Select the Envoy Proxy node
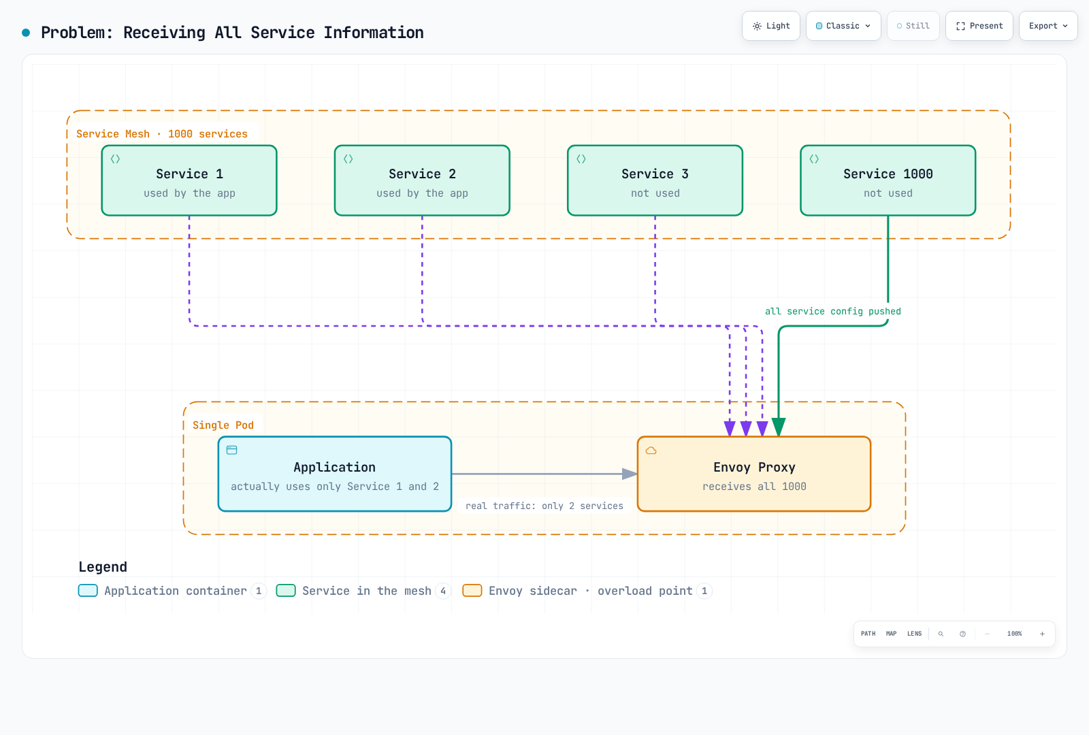The height and width of the screenshot is (735, 1089). tap(754, 474)
